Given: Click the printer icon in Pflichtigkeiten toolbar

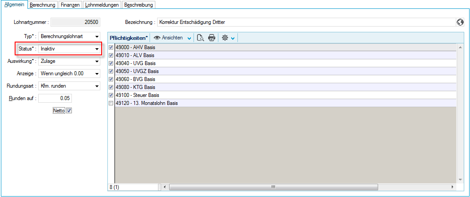Looking at the screenshot, I should click(x=212, y=38).
